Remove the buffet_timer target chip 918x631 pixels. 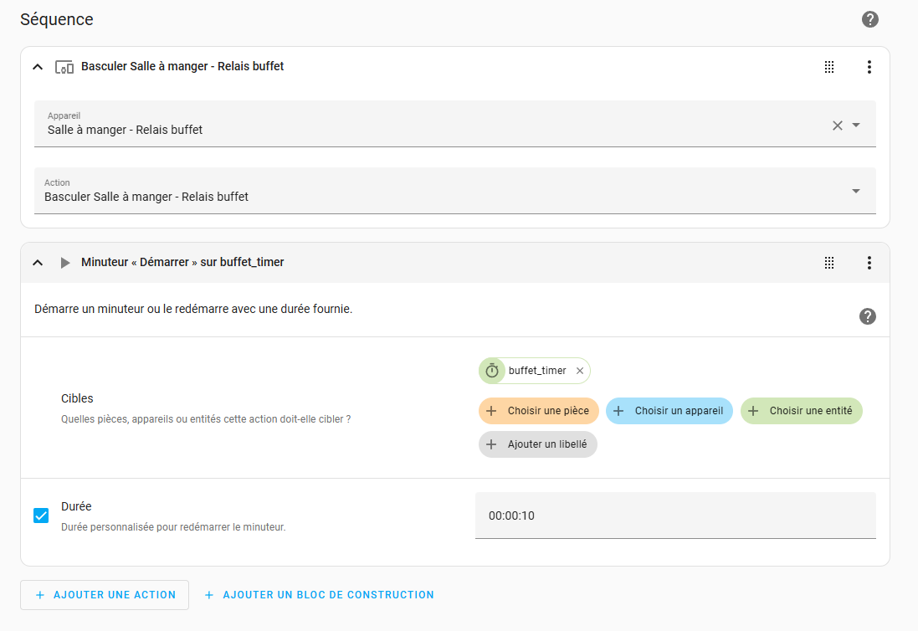tap(580, 371)
